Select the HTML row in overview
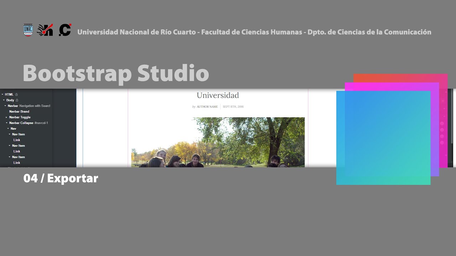 click(26, 95)
